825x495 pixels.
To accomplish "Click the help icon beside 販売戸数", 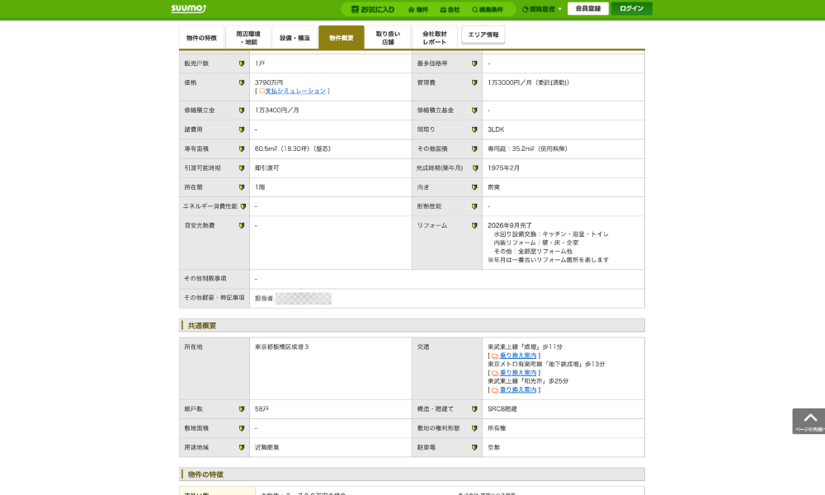I will coord(242,64).
